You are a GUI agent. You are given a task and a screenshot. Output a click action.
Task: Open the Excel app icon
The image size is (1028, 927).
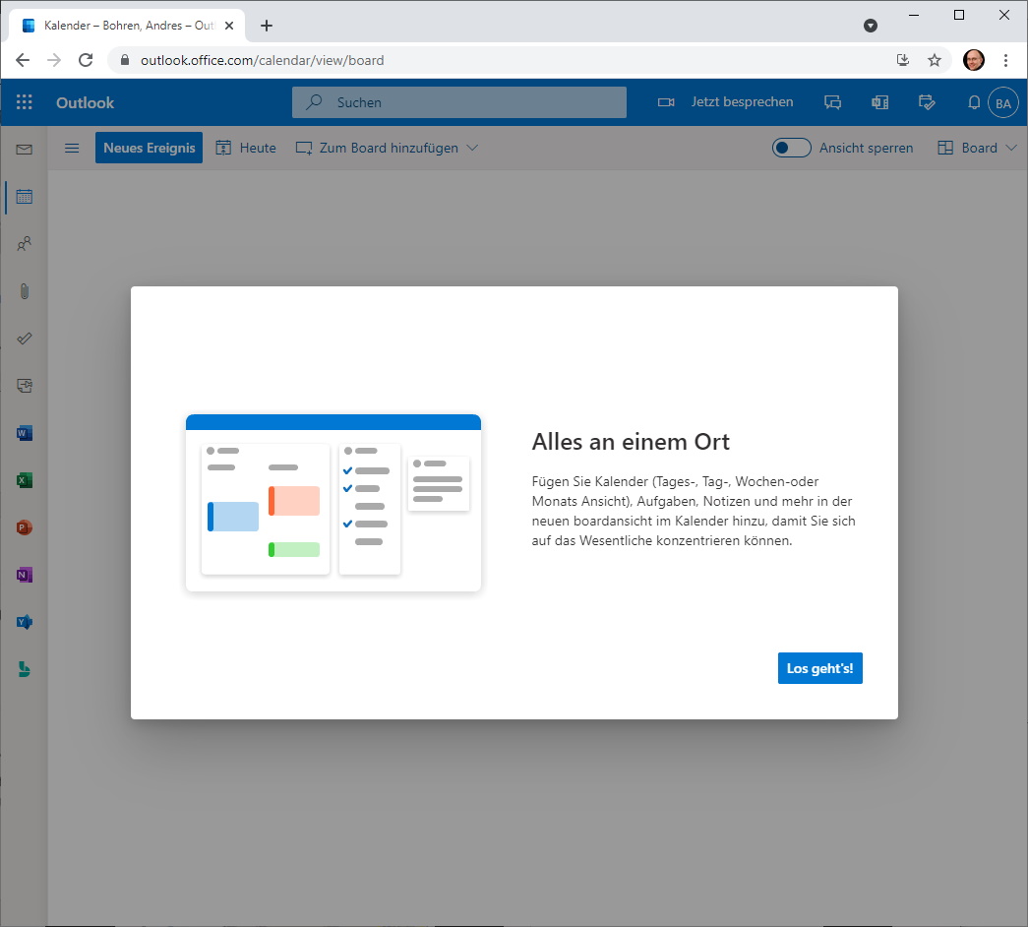pos(25,480)
